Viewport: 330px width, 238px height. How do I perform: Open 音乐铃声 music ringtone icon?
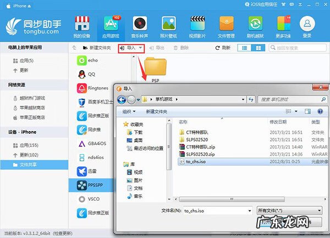[140, 24]
